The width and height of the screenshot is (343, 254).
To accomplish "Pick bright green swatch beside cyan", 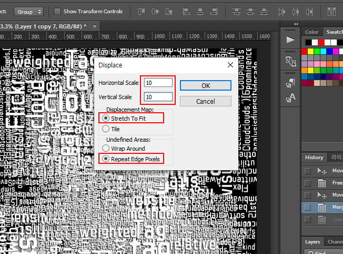I will click(x=317, y=52).
